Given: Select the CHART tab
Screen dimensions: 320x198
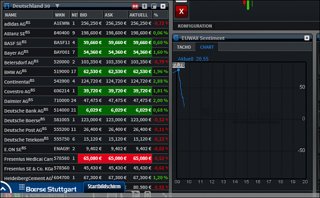Looking at the screenshot, I should (207, 47).
